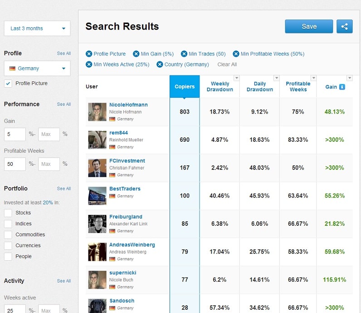Enable the Stocks portfolio checkbox

click(x=8, y=213)
